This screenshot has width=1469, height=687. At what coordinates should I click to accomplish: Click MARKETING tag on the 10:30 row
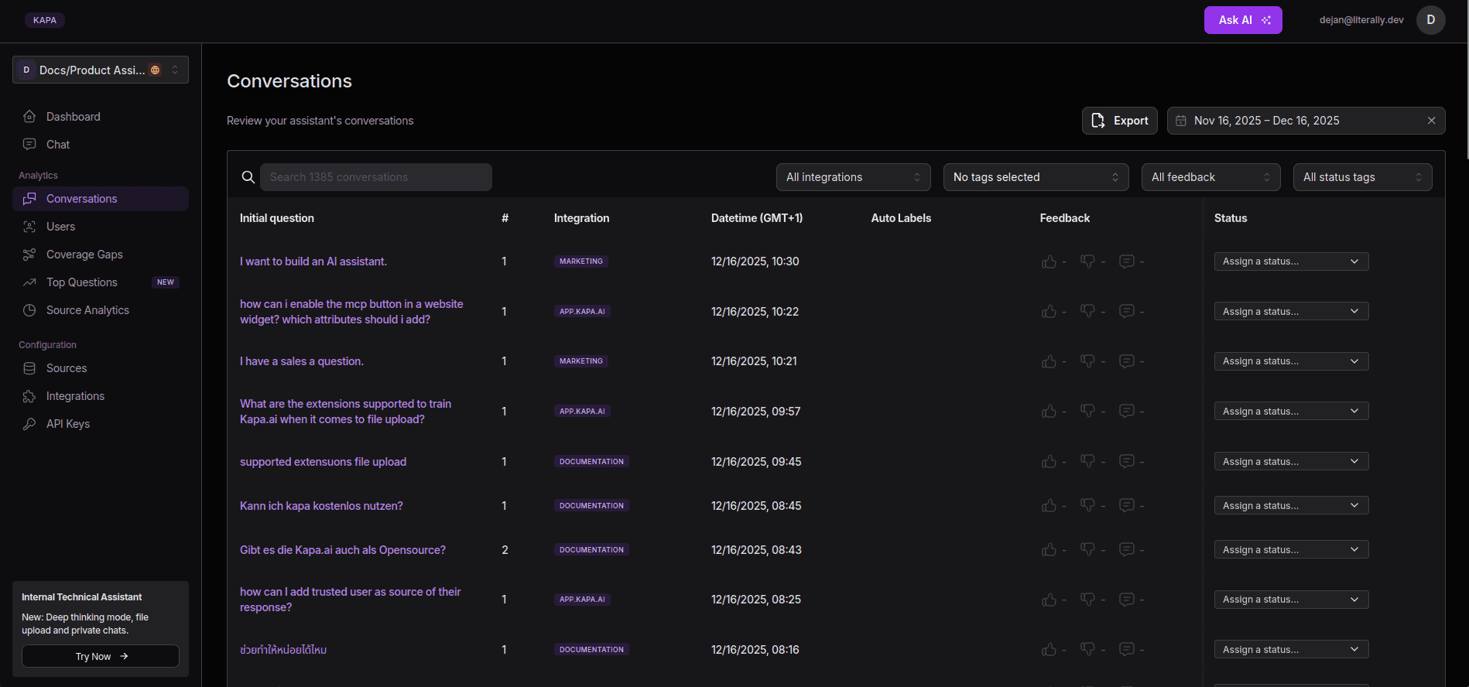pos(581,261)
